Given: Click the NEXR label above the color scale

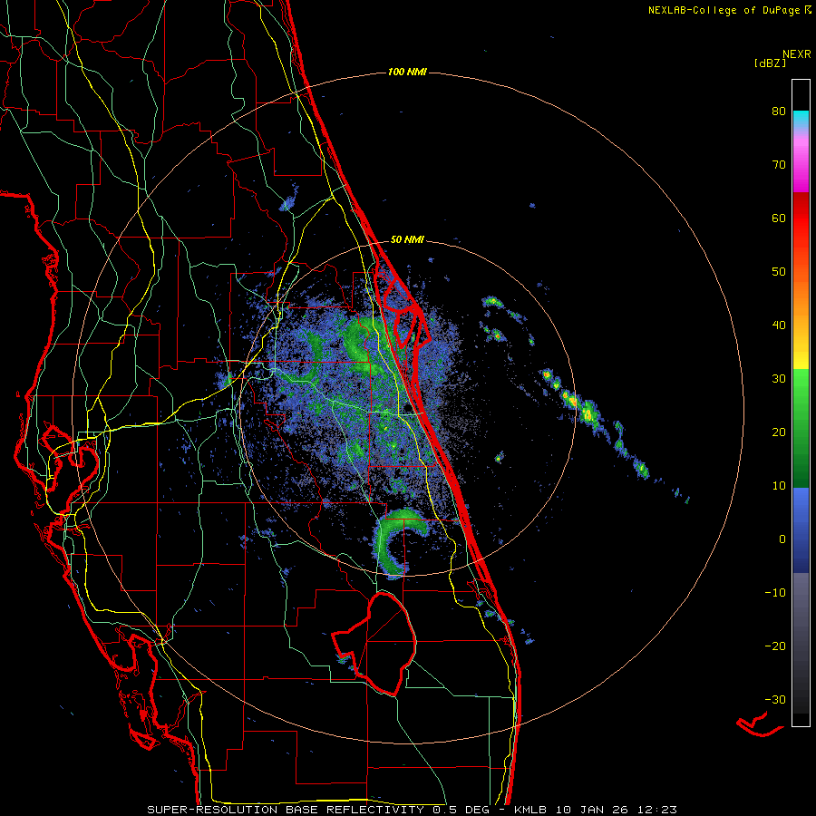Looking at the screenshot, I should pyautogui.click(x=796, y=54).
